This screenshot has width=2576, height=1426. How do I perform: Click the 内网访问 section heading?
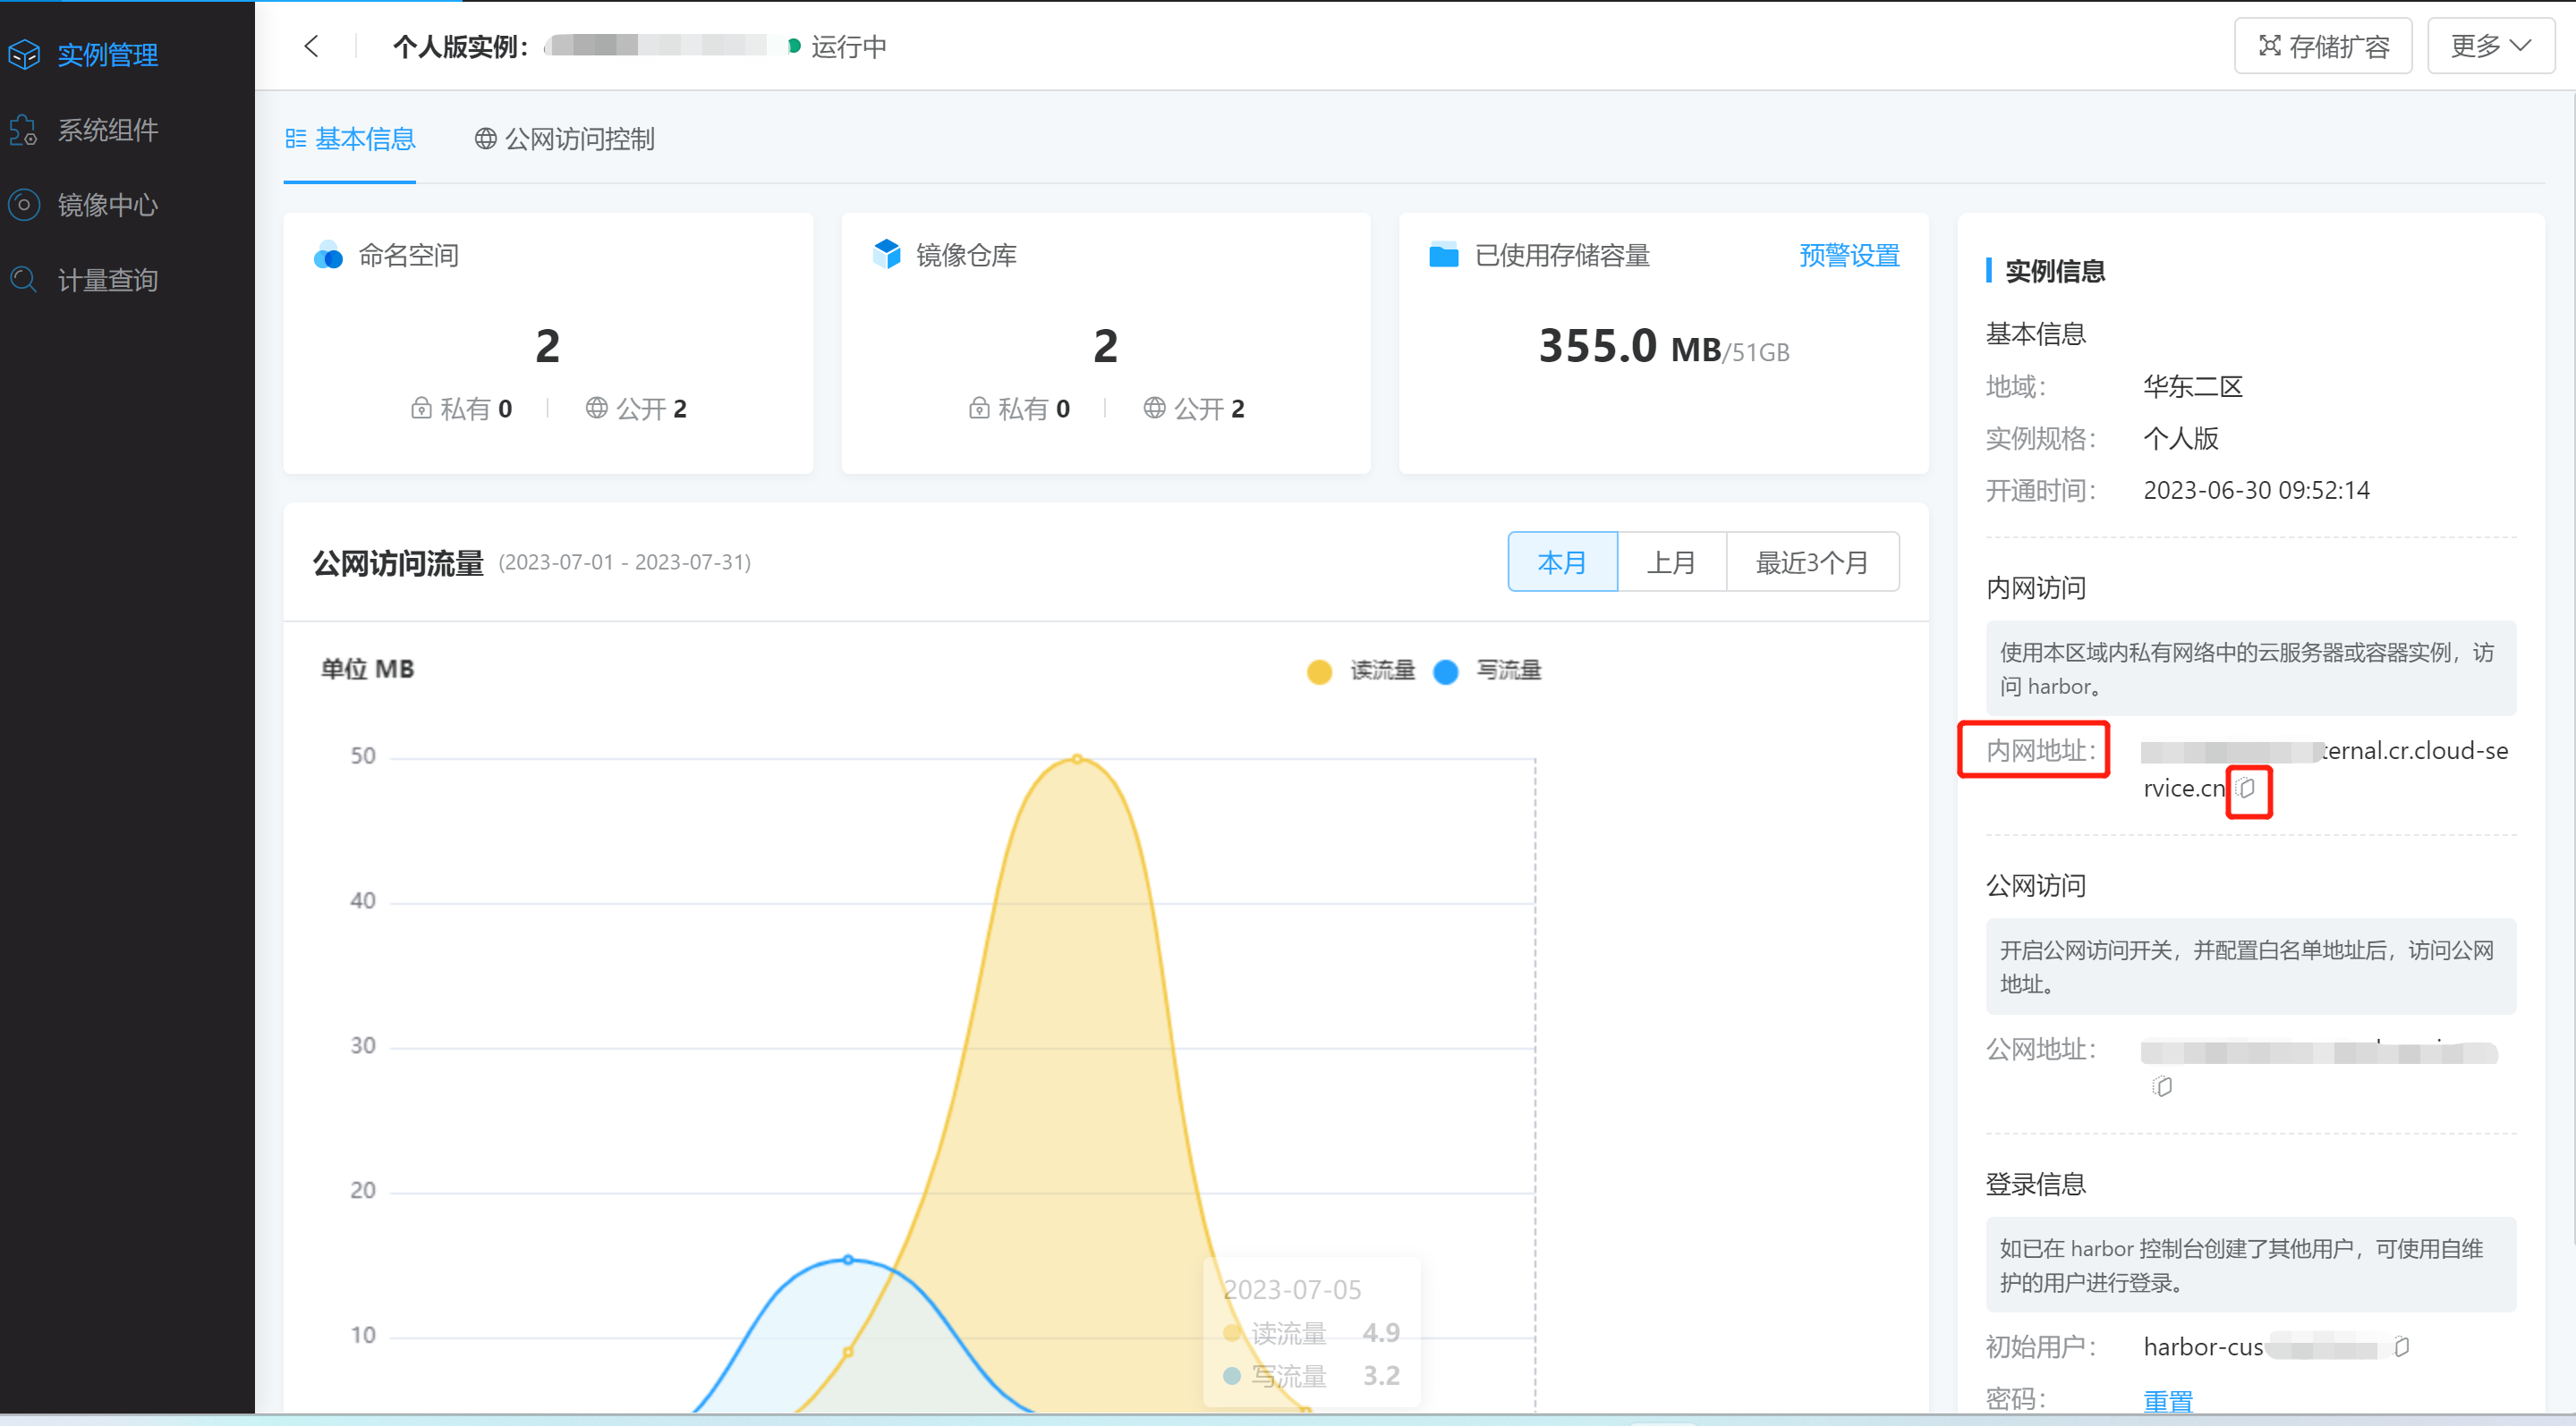point(2035,587)
